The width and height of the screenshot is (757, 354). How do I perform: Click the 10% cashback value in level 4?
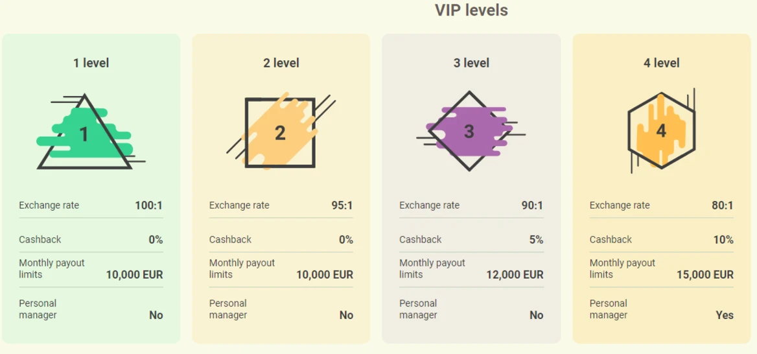tap(723, 239)
